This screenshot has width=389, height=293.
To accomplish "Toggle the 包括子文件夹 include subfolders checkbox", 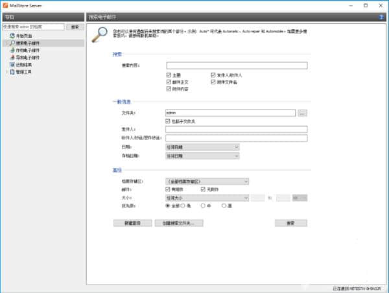I will (x=169, y=121).
